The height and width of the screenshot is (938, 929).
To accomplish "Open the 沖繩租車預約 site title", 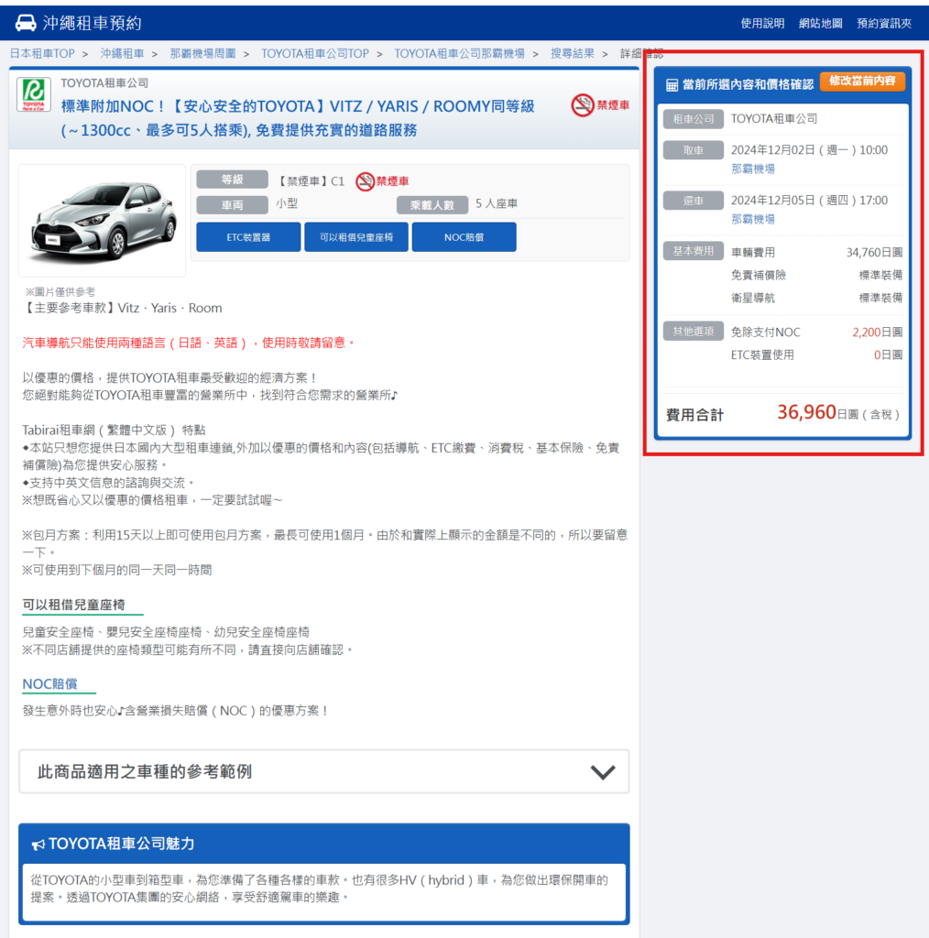I will [92, 23].
